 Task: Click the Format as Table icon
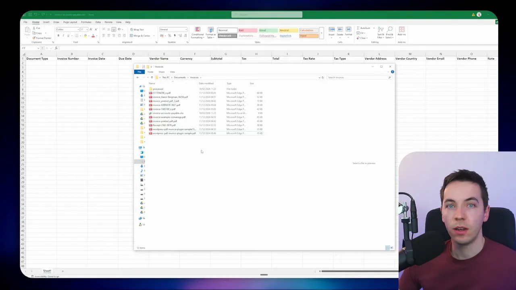211,33
